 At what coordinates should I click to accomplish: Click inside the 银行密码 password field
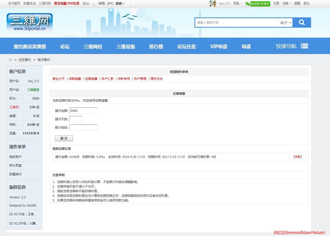[83, 127]
